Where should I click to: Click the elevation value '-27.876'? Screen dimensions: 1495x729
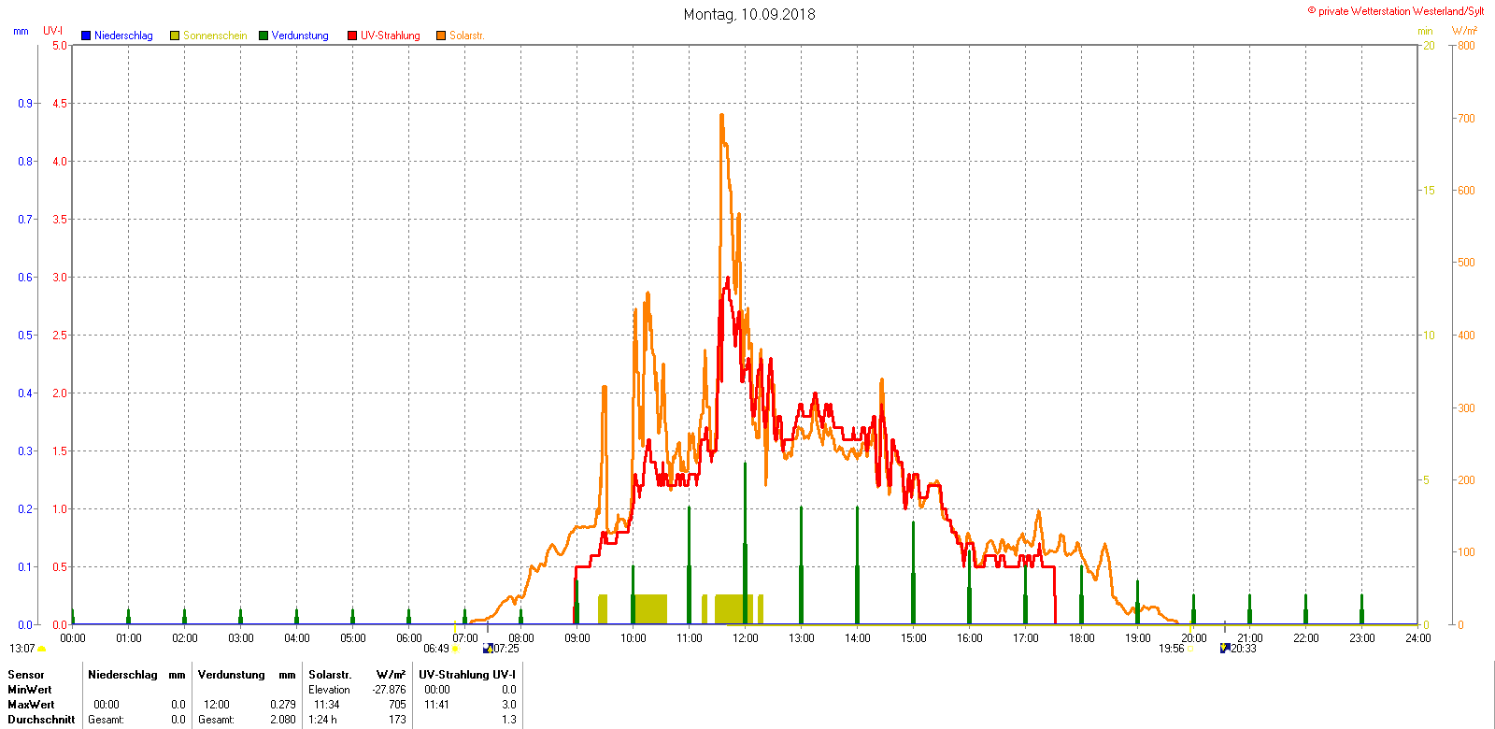pos(389,690)
